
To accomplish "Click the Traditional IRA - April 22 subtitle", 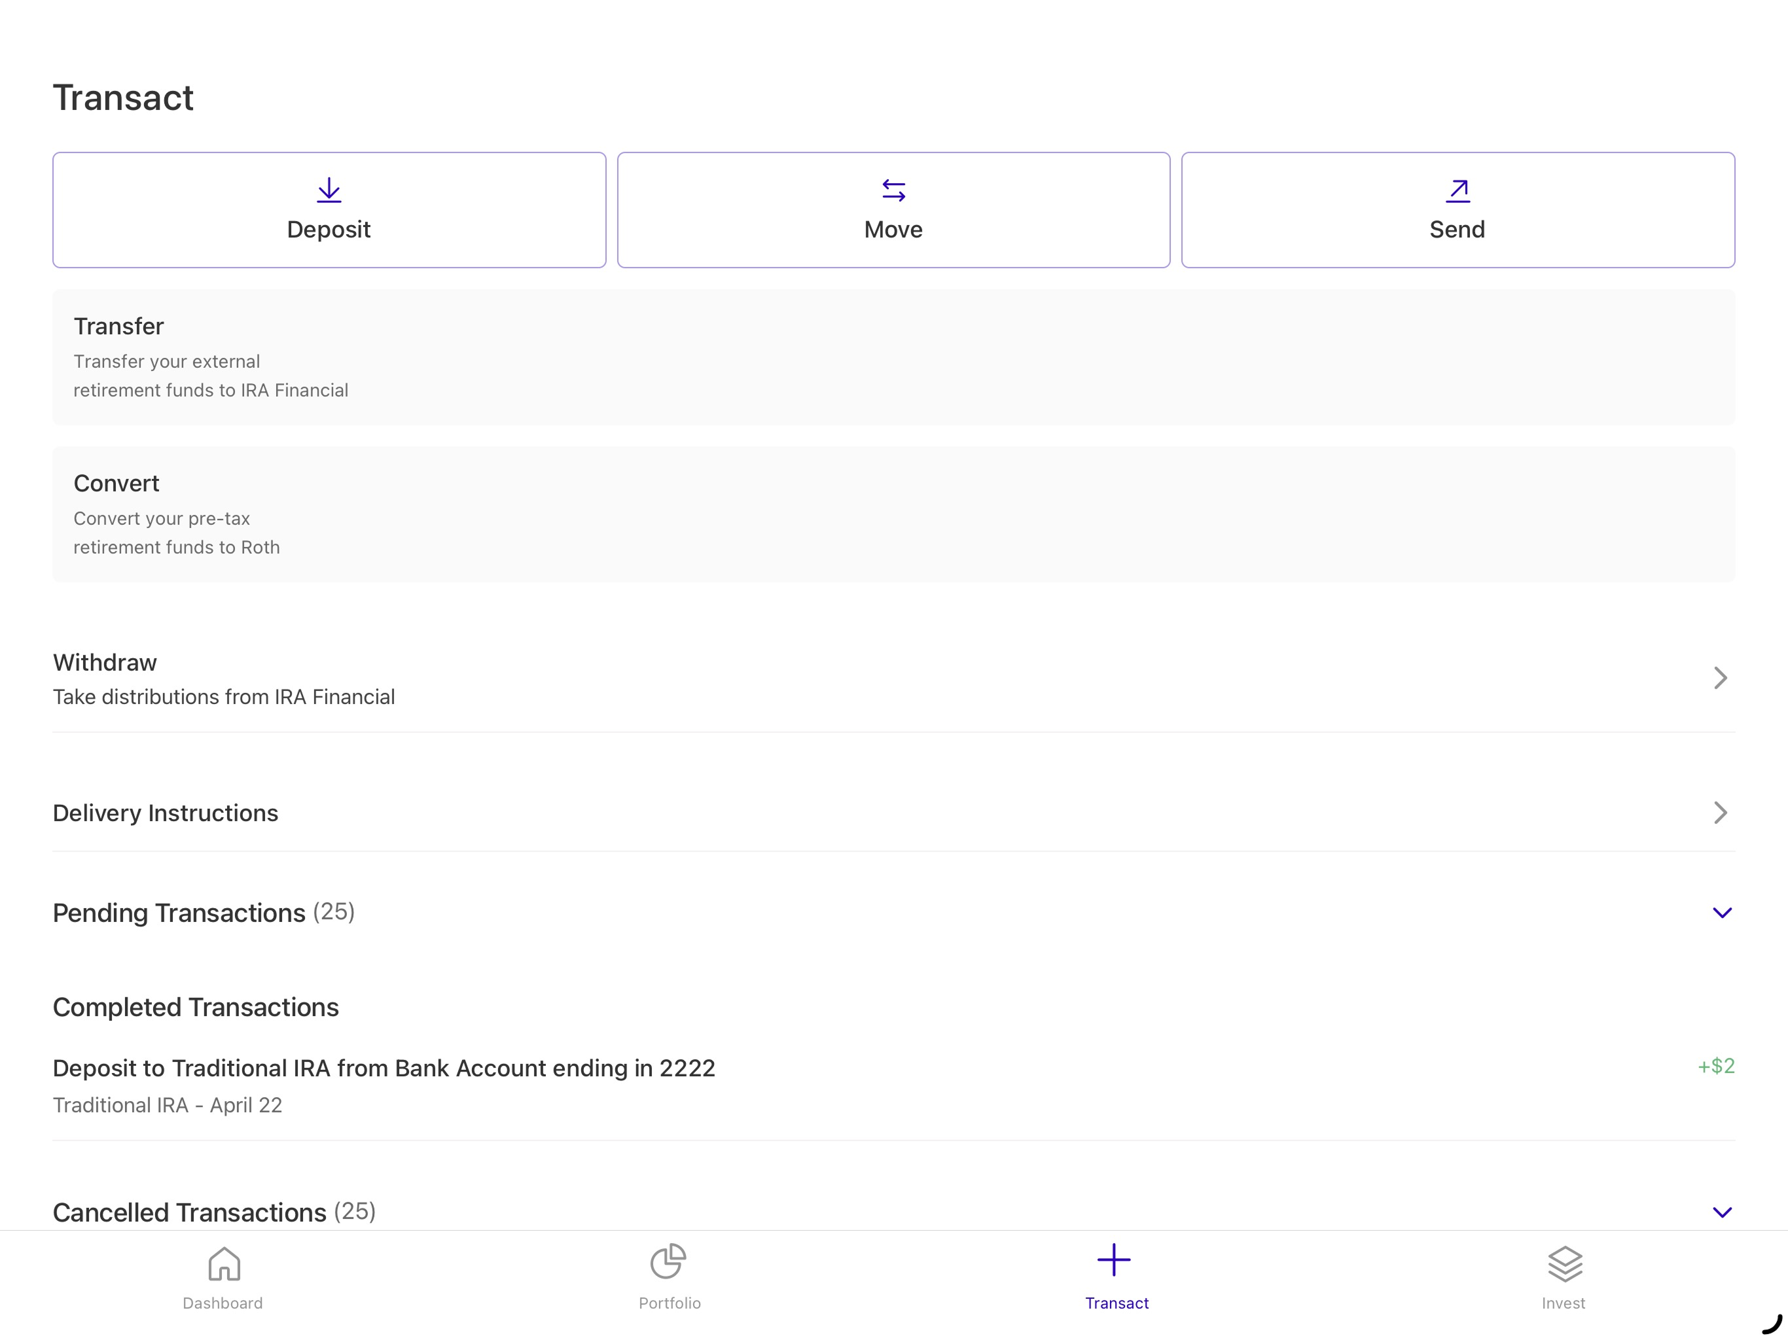I will (x=168, y=1105).
